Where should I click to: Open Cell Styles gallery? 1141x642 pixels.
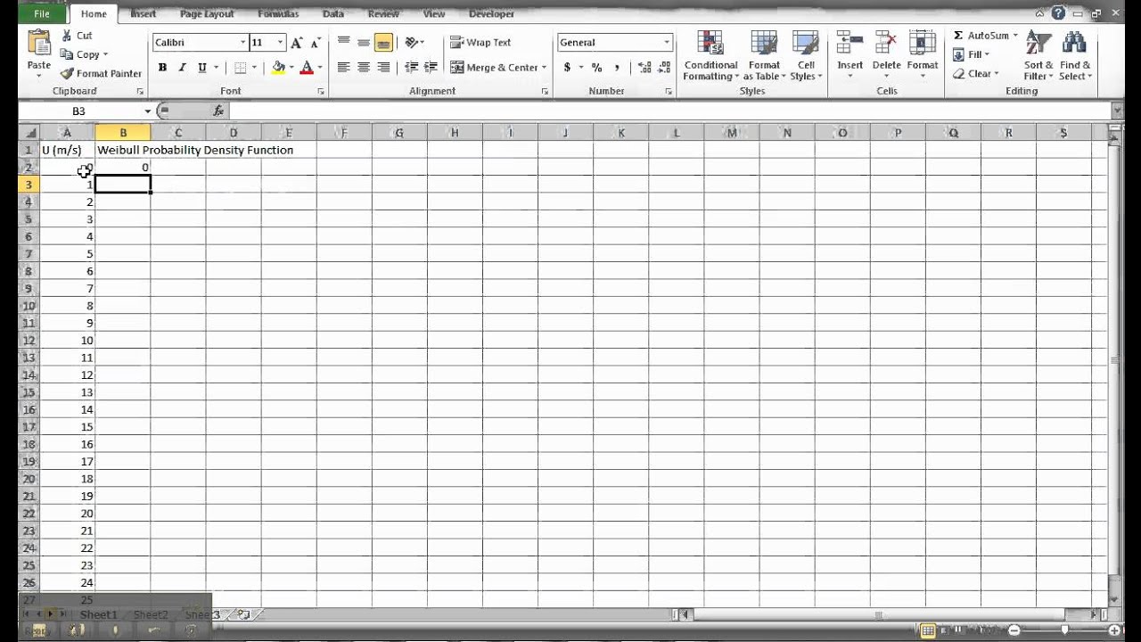coord(806,55)
